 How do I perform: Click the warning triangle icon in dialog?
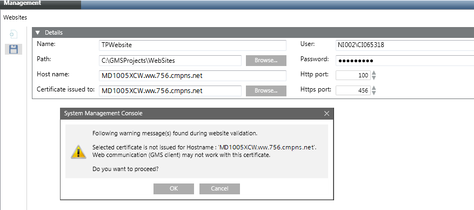tap(78, 152)
